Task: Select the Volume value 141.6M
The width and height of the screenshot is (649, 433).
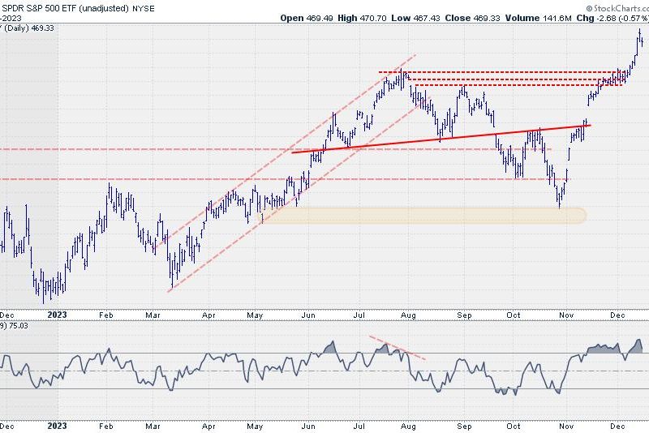Action: click(x=557, y=18)
